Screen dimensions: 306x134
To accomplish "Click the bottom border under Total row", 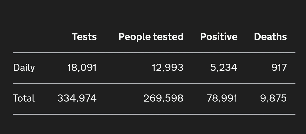I will 154,114.
